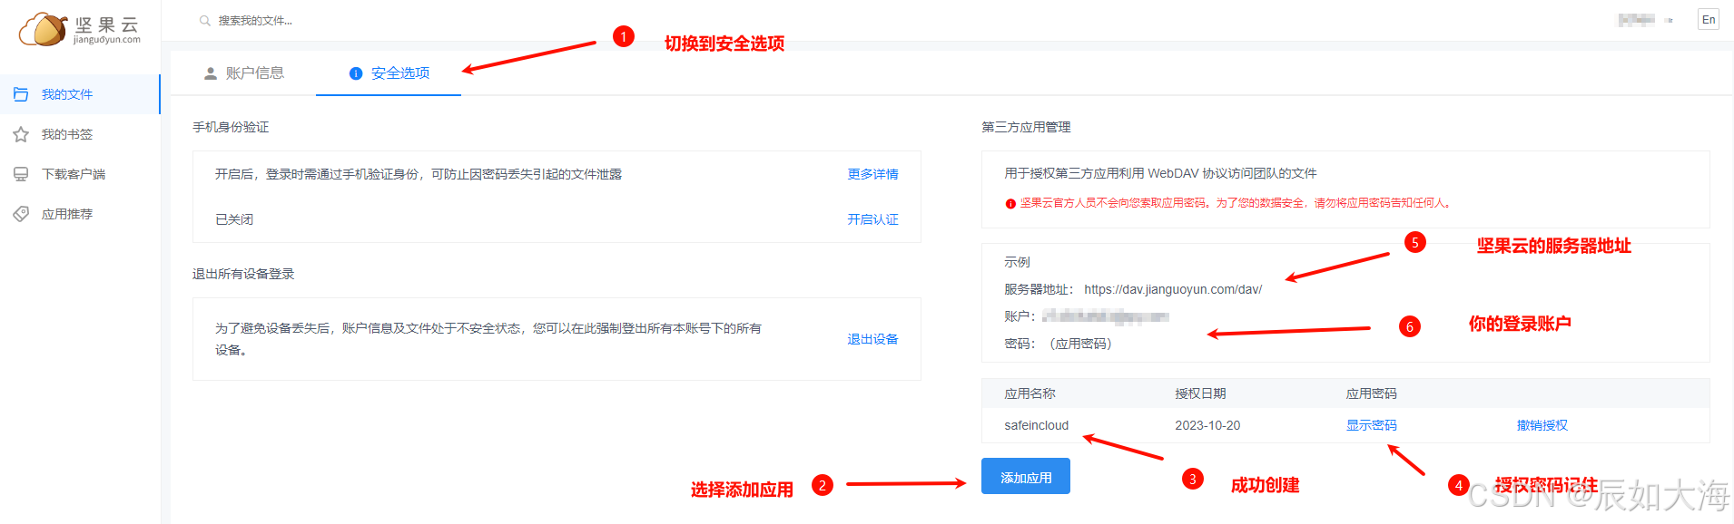Viewport: 1734px width, 524px height.
Task: Click the (应用密码) placeholder text
Action: point(1080,344)
